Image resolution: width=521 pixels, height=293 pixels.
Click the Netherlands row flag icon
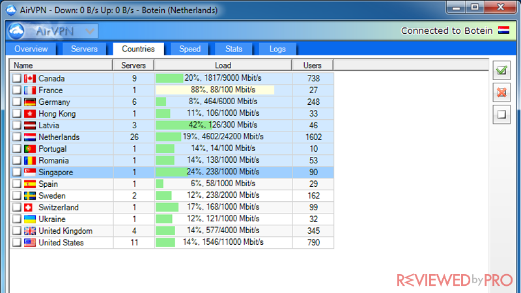pos(30,137)
